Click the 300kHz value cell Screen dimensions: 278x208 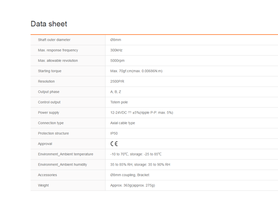(x=116, y=50)
